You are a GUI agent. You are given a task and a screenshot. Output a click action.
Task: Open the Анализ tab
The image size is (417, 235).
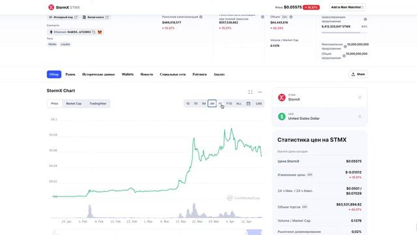[219, 74]
